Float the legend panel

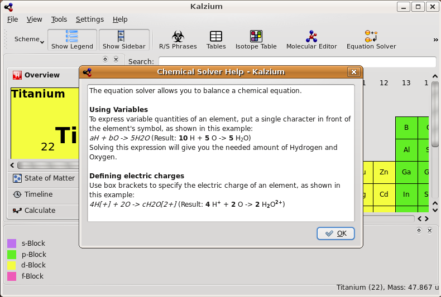tap(419, 231)
